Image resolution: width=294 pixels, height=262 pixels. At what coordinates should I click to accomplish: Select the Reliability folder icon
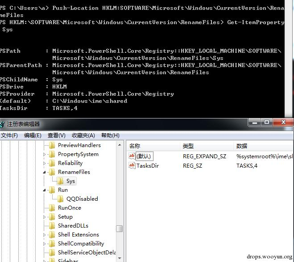pyautogui.click(x=52, y=163)
